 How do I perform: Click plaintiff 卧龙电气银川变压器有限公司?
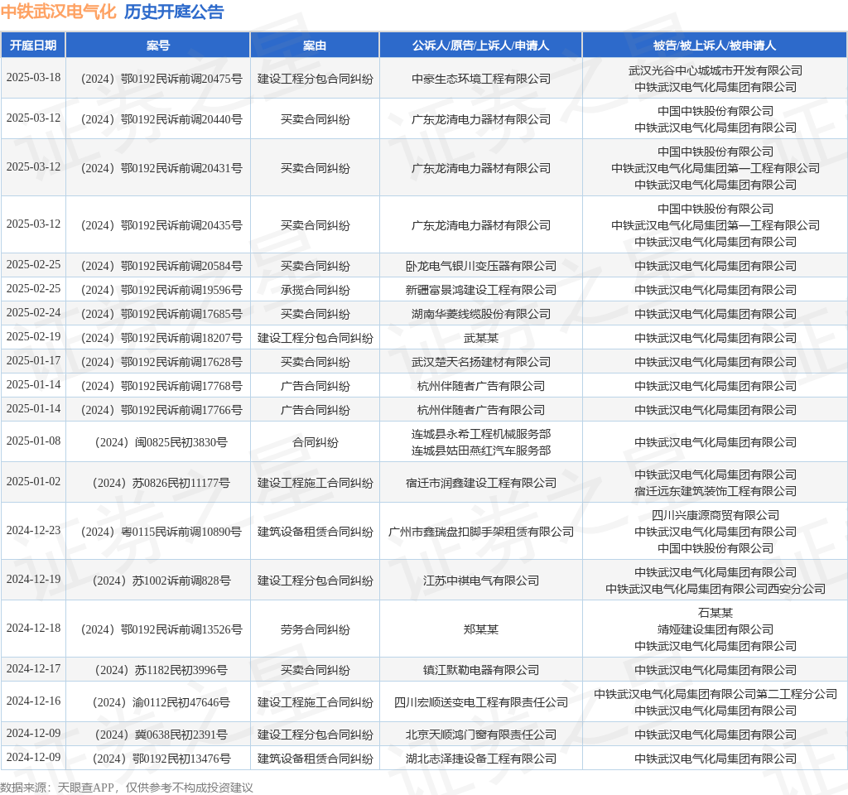click(481, 266)
